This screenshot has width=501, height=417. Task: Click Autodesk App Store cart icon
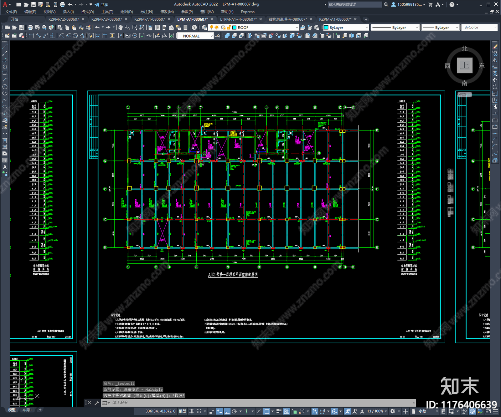431,4
